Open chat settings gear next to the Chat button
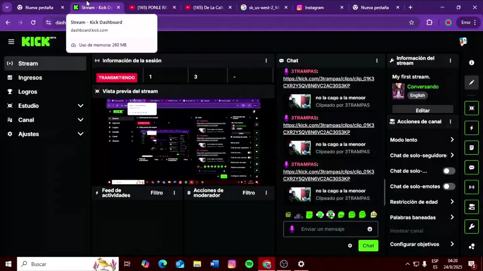The height and width of the screenshot is (271, 483). click(350, 246)
